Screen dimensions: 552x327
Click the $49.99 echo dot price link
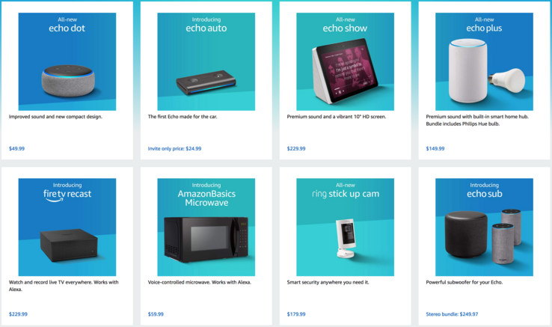tap(16, 148)
